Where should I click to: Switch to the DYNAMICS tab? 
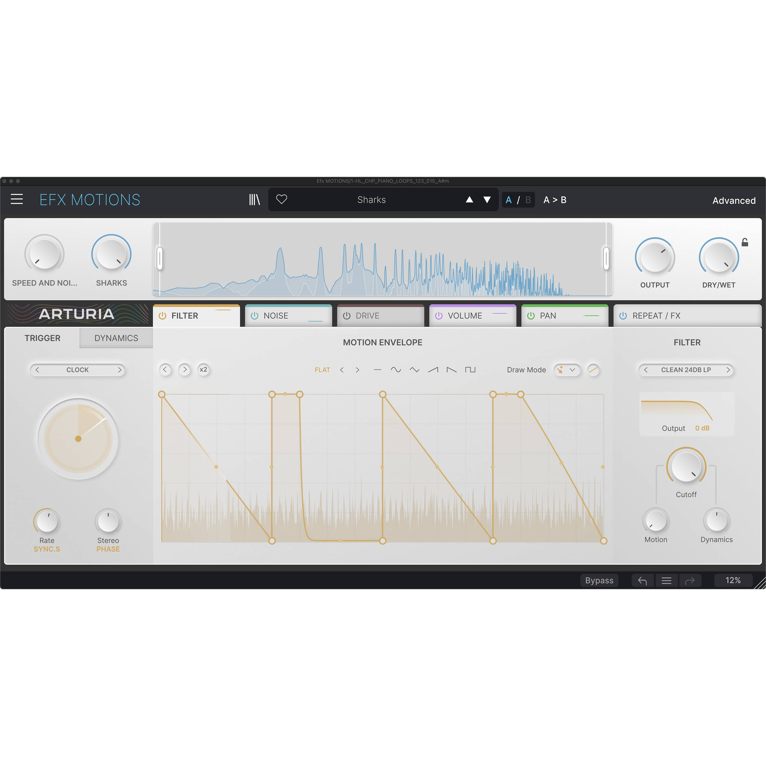116,338
